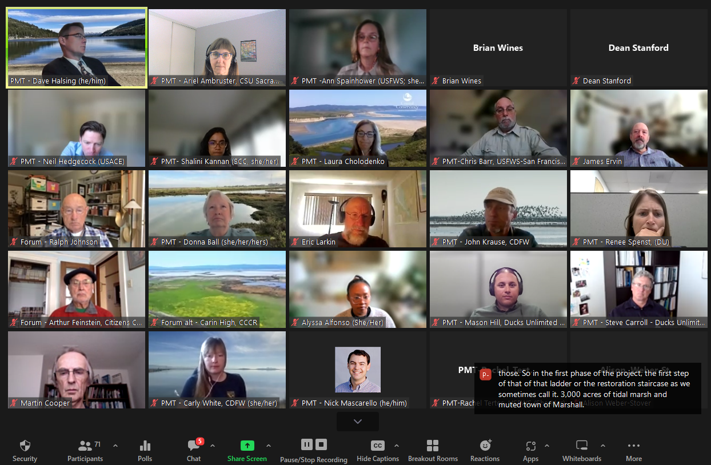Viewport: 711px width, 465px height.
Task: Click muted mic icon on Ariel Ambruster's tile
Action: (154, 81)
